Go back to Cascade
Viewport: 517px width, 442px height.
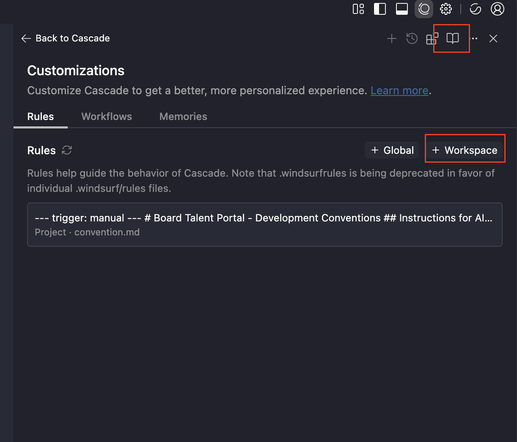pyautogui.click(x=66, y=38)
